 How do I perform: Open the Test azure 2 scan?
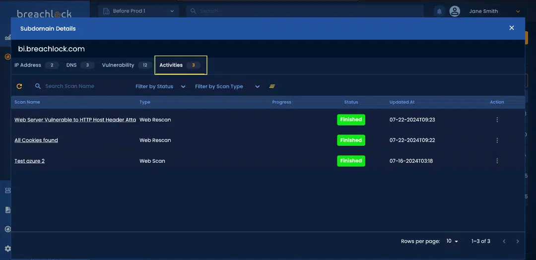[29, 161]
